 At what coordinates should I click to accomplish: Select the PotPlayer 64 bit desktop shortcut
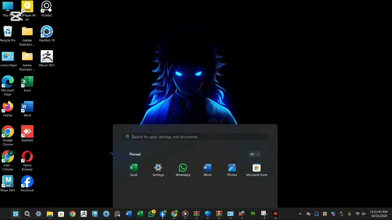(27, 11)
